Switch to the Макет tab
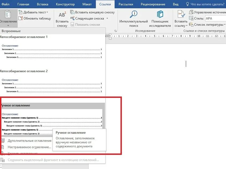Screen dimensions: 226x169 click(x=87, y=4)
